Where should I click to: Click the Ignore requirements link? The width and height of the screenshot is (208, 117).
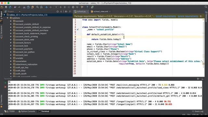click(188, 16)
